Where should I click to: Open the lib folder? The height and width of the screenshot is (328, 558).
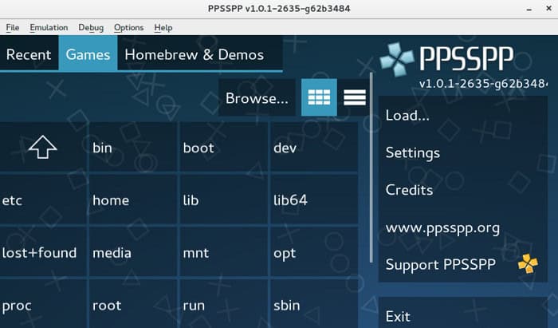pyautogui.click(x=224, y=200)
